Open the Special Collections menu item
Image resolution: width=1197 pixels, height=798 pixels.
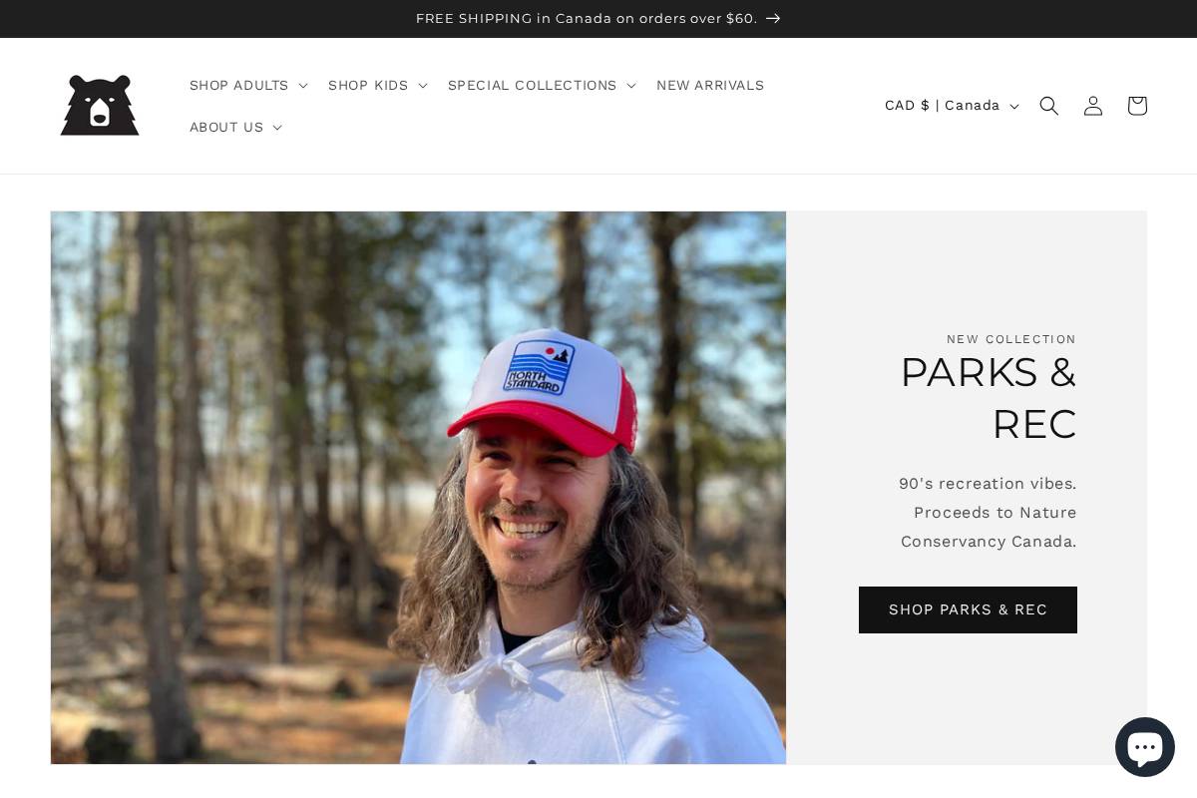(532, 86)
